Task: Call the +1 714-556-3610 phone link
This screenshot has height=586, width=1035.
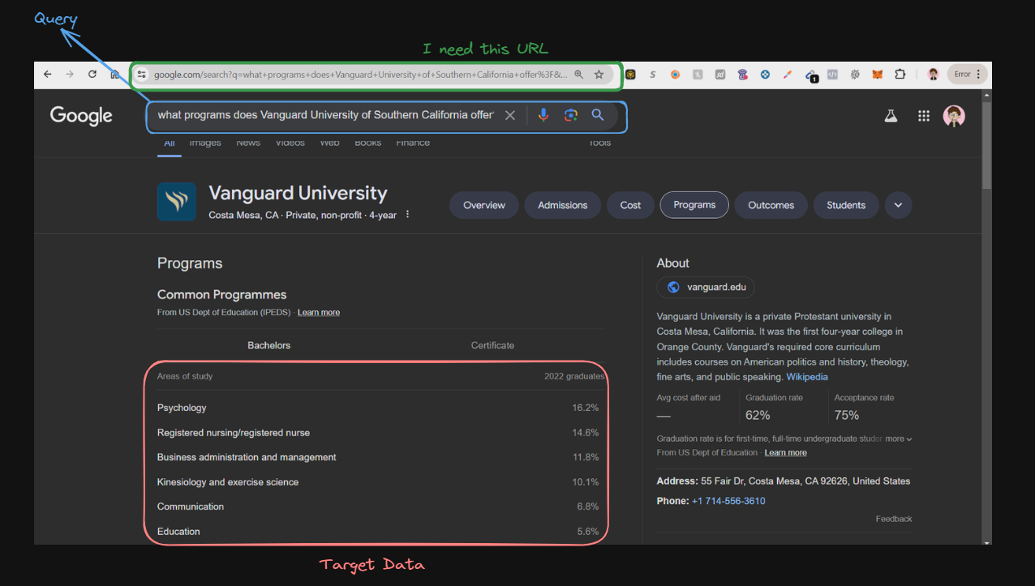Action: point(728,501)
